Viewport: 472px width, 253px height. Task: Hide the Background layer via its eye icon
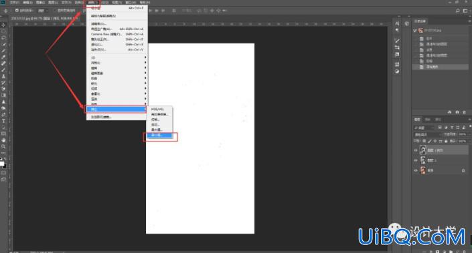point(416,170)
